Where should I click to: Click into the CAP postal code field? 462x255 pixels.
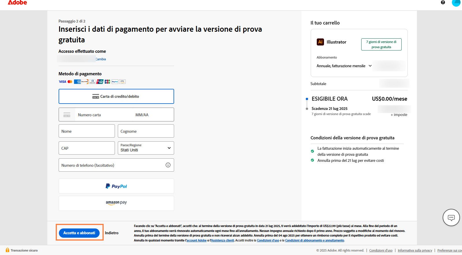(87, 148)
